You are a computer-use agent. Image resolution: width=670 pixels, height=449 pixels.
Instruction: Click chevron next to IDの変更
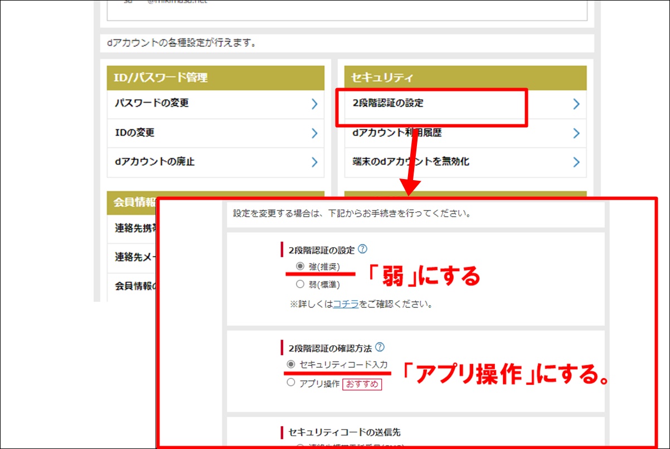click(314, 133)
